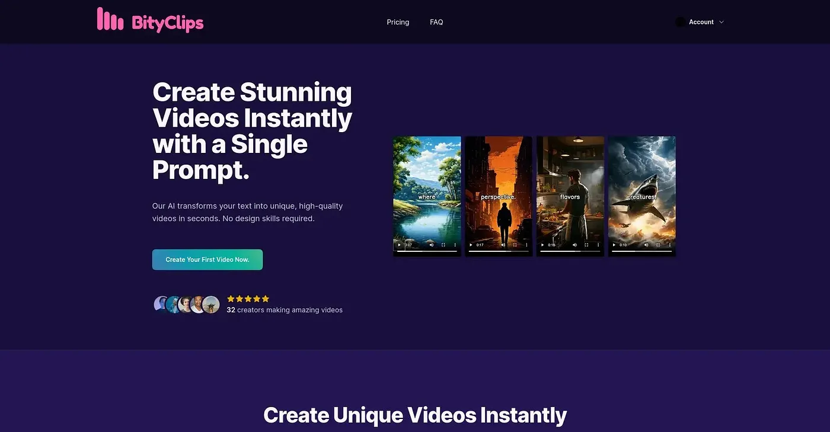
Task: Mute the "perspective." video
Action: click(x=503, y=245)
